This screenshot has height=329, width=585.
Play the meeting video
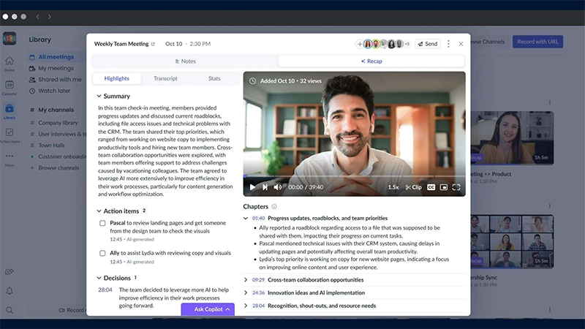(252, 187)
